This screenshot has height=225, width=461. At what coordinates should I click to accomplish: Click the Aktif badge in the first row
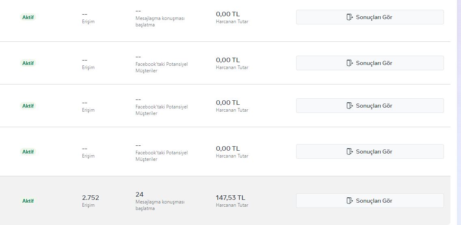(28, 17)
